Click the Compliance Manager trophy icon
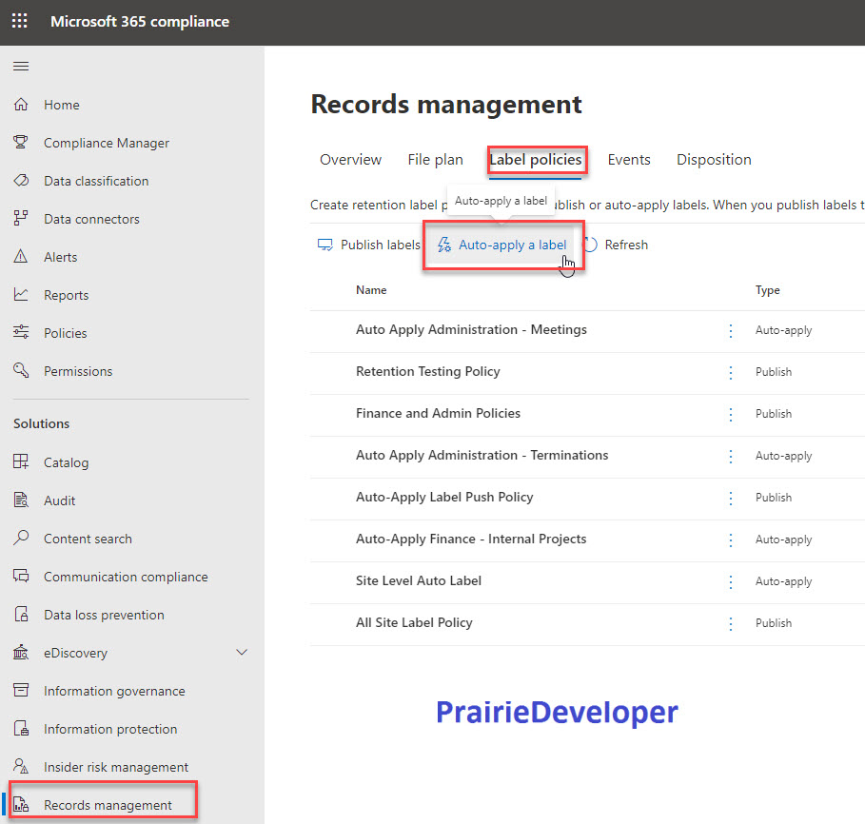This screenshot has width=865, height=824. tap(21, 143)
